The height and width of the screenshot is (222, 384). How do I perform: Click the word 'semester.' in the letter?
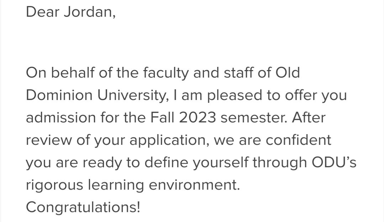coord(254,118)
